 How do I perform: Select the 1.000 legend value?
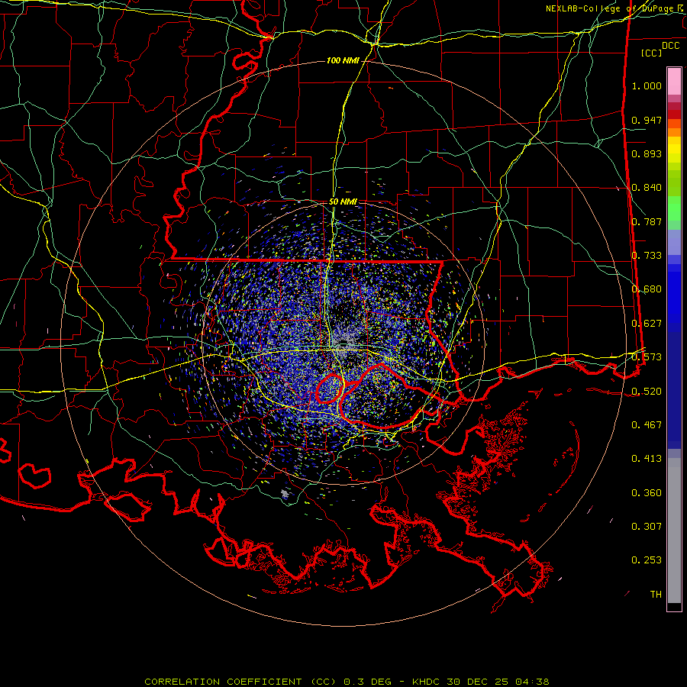647,85
